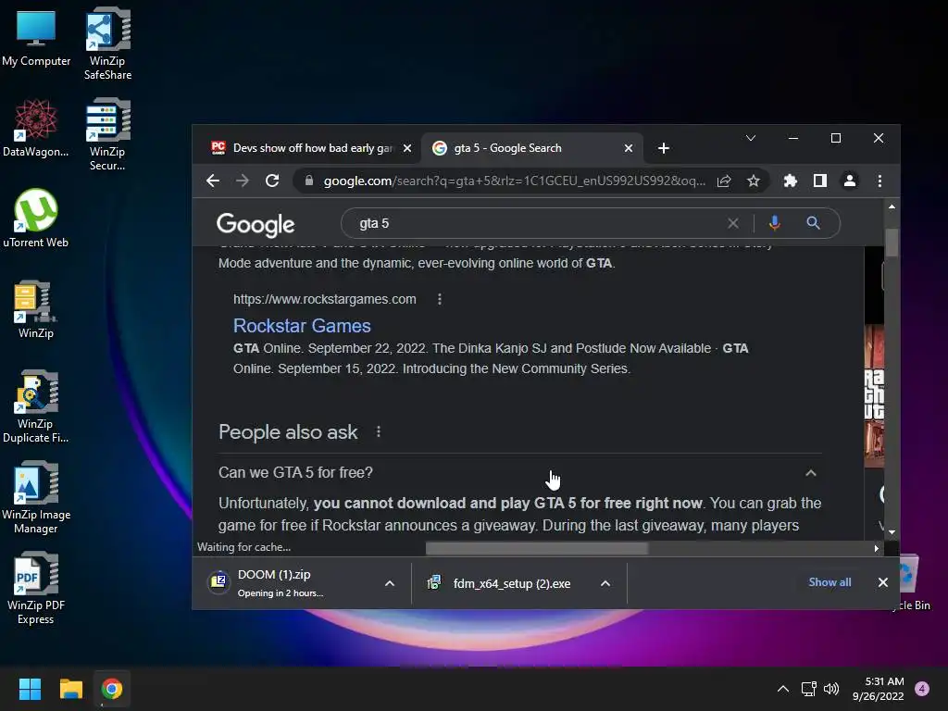
Task: Open Windows Start menu
Action: tap(30, 689)
